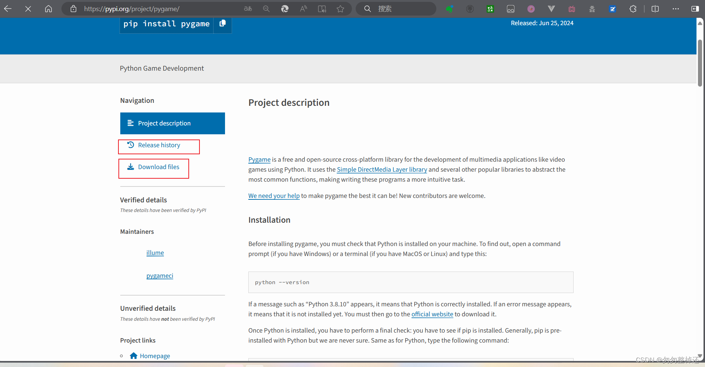This screenshot has width=705, height=367.
Task: Click the green translation extension icon
Action: (x=490, y=9)
